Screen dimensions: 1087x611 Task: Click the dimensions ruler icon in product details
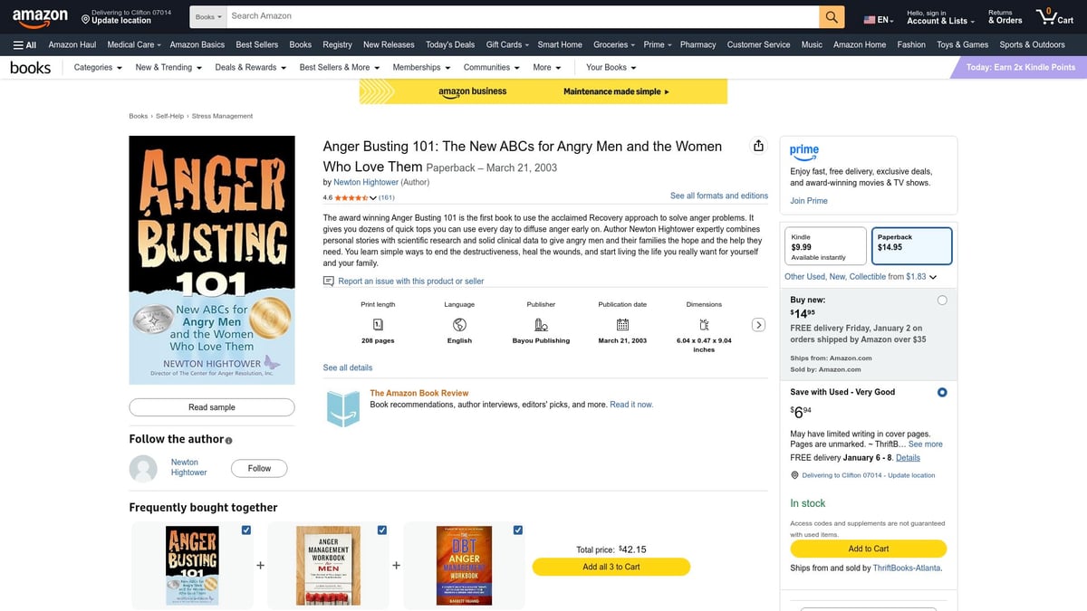click(x=704, y=324)
